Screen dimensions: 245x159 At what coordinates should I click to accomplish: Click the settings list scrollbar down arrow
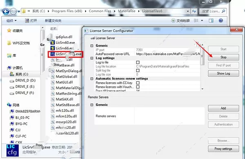(203, 89)
